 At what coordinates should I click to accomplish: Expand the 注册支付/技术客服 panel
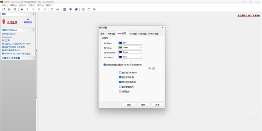[x=33, y=58]
